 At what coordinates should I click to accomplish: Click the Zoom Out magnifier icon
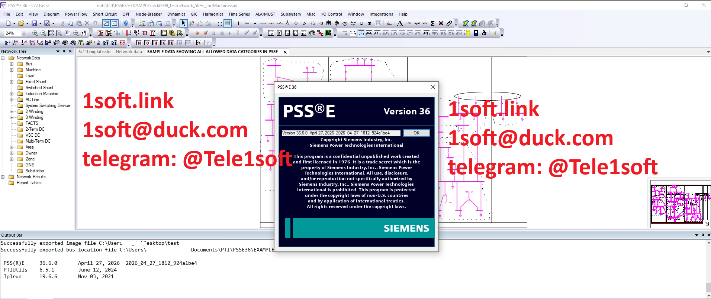43,33
